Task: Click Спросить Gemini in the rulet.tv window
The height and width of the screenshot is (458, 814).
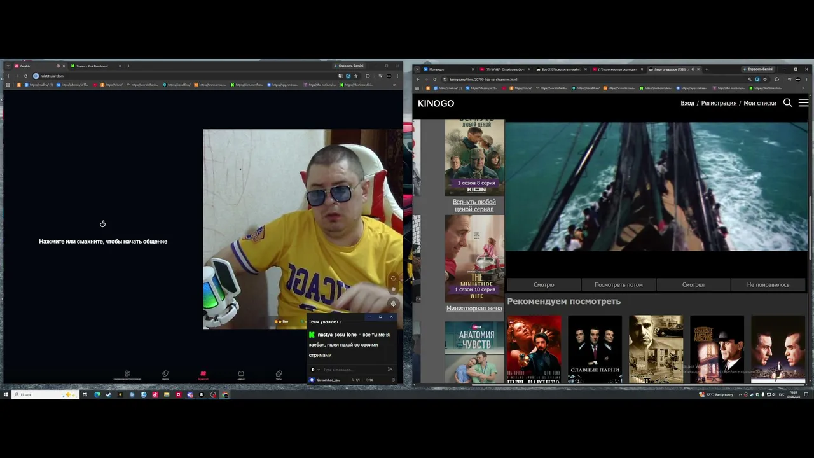Action: pos(348,66)
